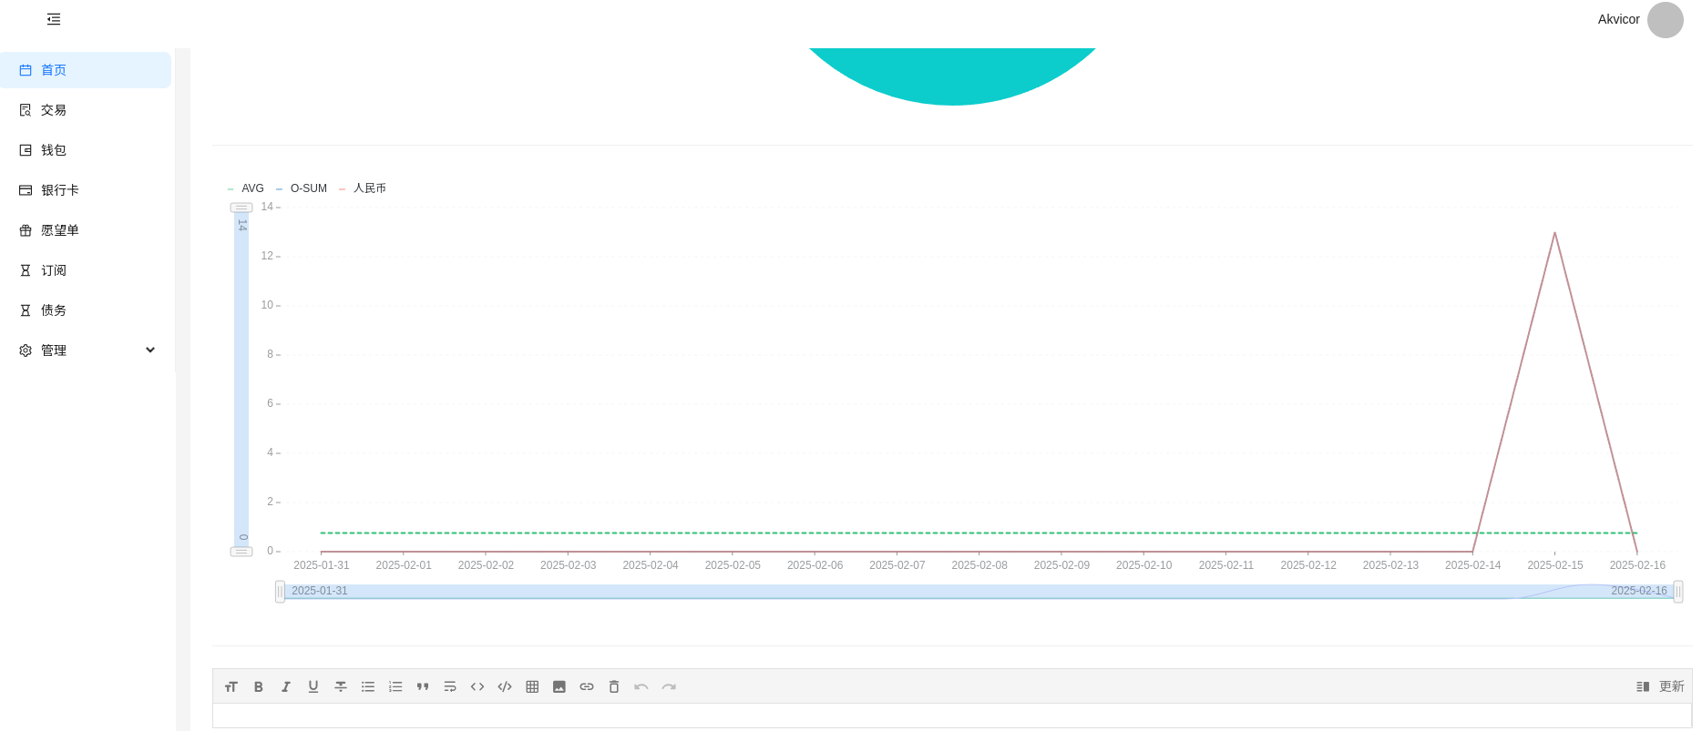Screen dimensions: 1702x731
Task: Toggle the O-SUM series in legend
Action: (302, 188)
